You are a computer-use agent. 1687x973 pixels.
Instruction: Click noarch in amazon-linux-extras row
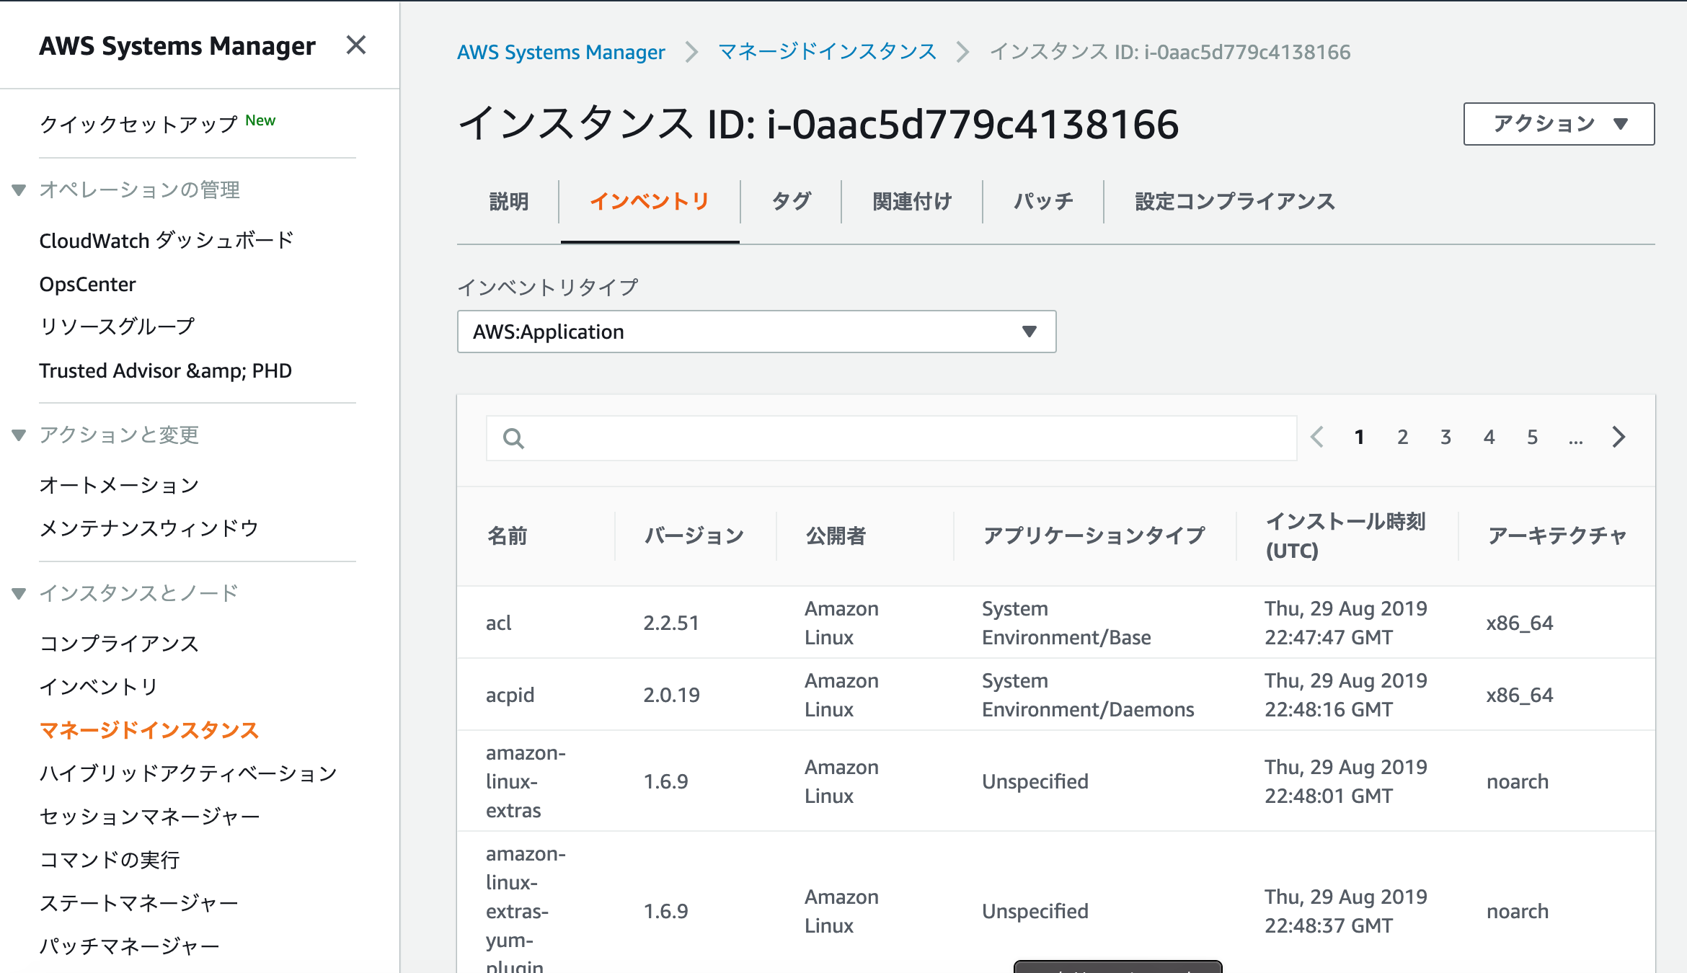tap(1517, 781)
